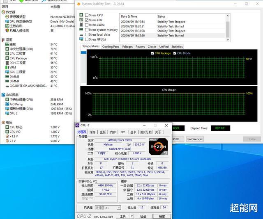Click the 确定 (OK) button in CPU-Z

(x=162, y=216)
